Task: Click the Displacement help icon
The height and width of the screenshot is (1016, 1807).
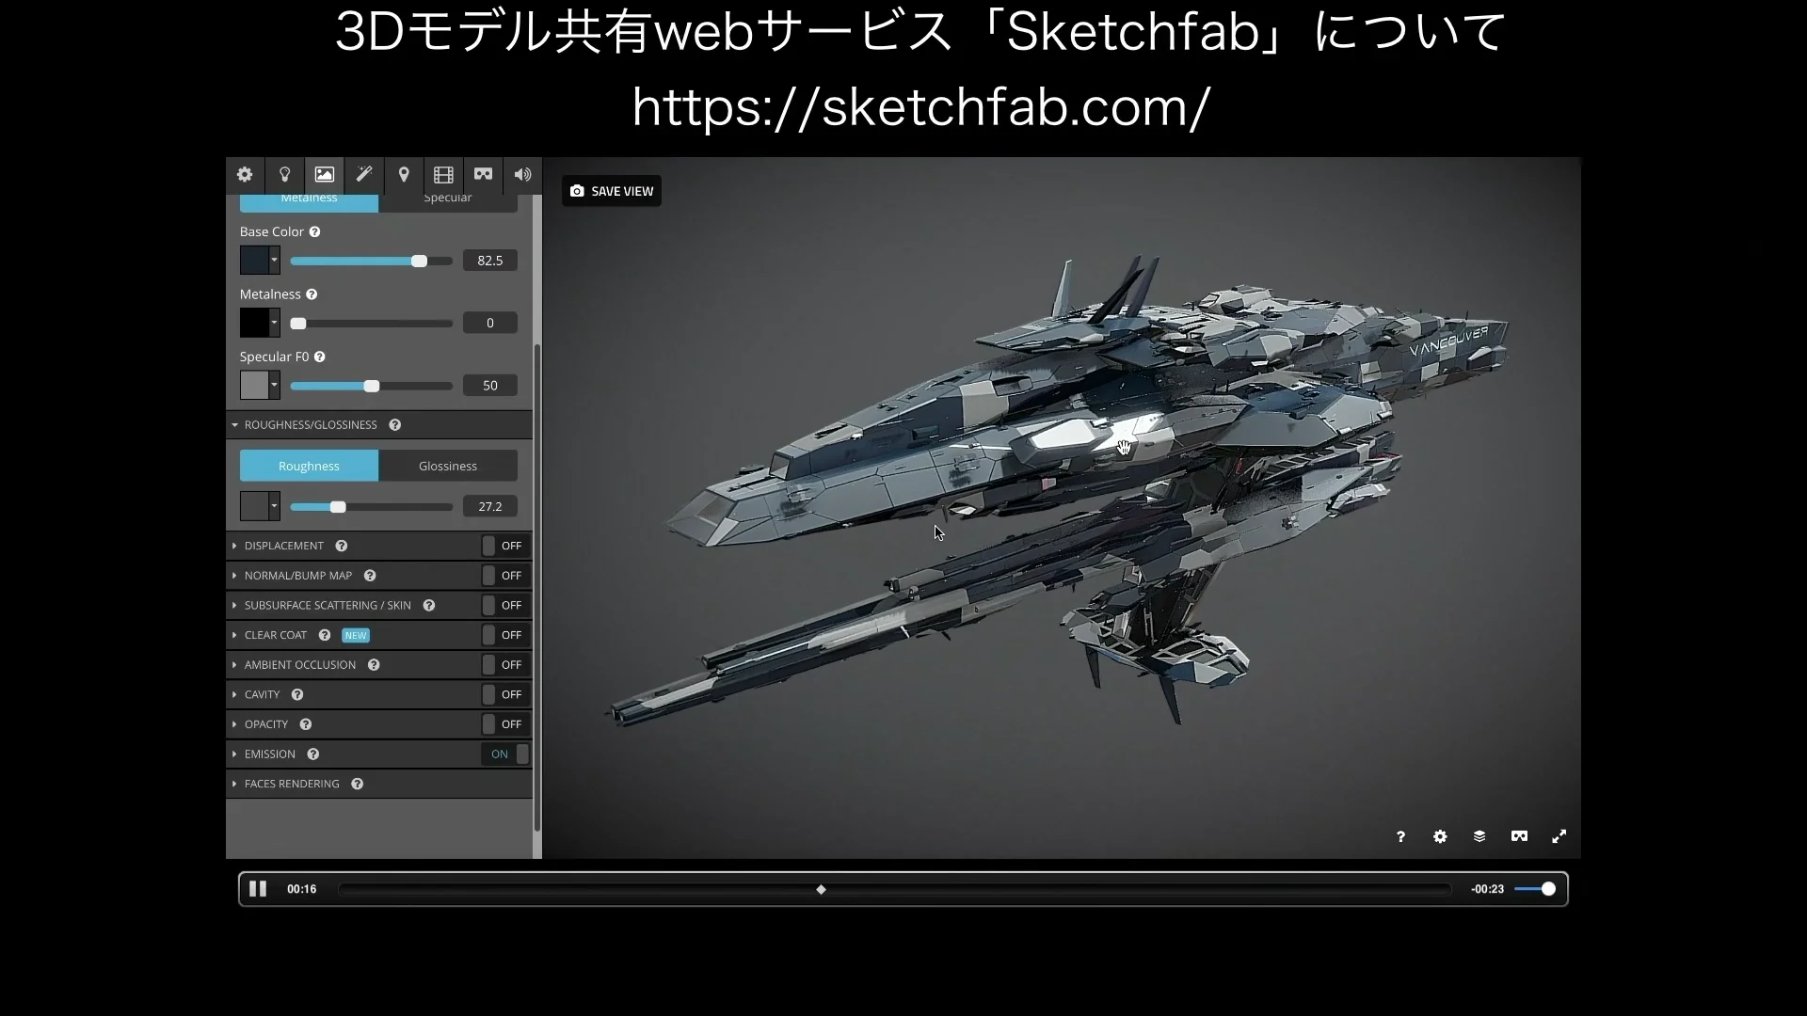Action: coord(342,546)
